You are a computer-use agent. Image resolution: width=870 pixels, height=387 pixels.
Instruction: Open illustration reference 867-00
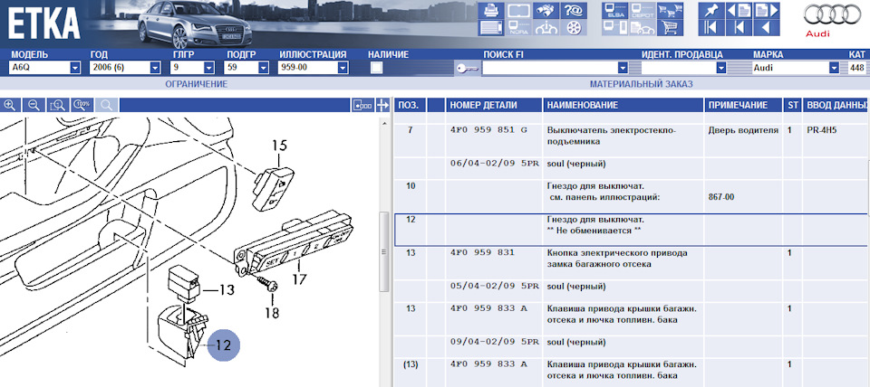click(722, 197)
